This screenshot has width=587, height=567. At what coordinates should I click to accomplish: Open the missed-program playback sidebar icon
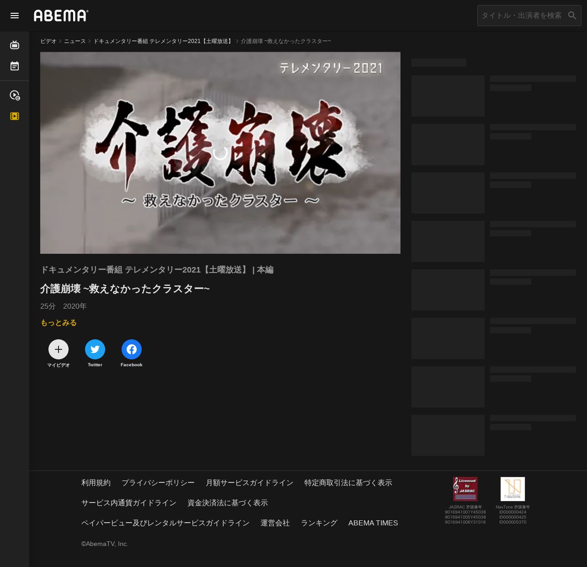pos(15,95)
